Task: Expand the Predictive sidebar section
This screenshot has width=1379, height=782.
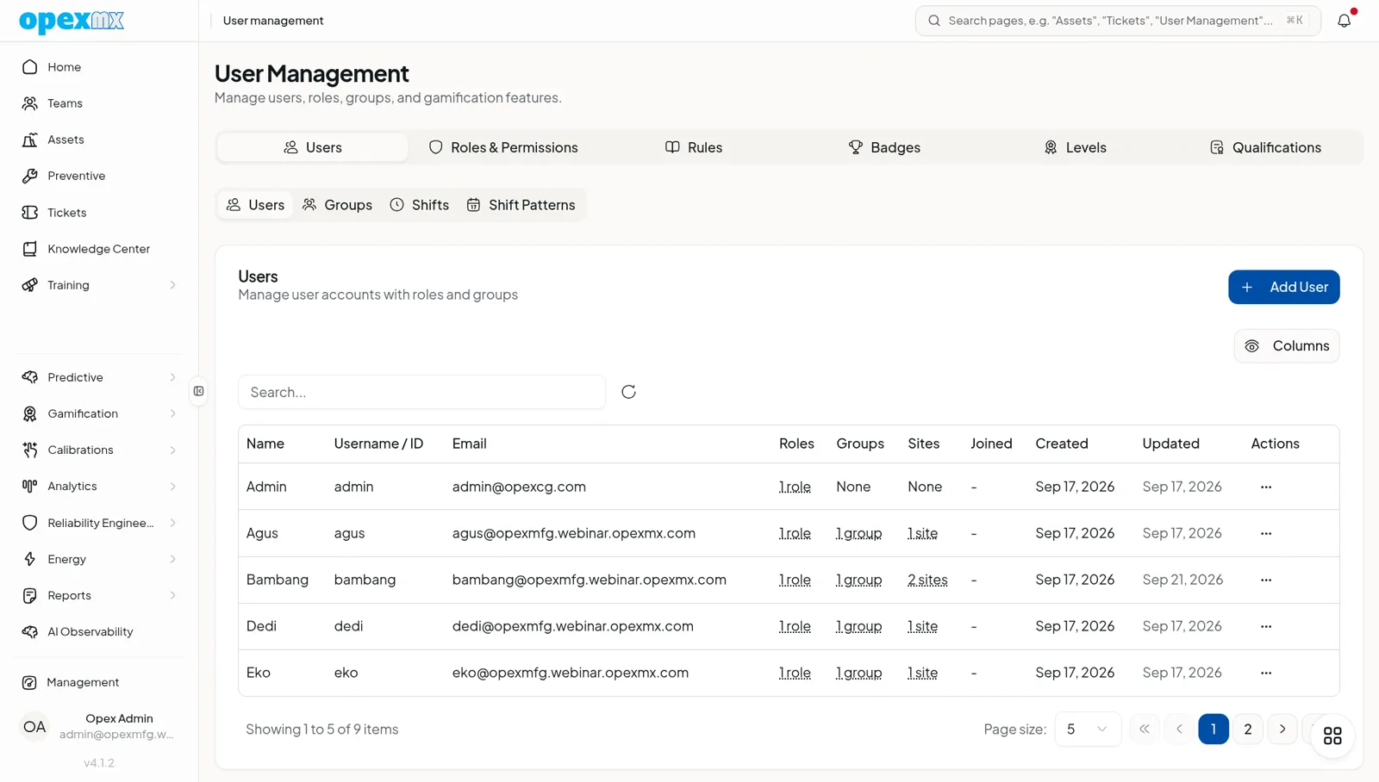Action: coord(99,377)
